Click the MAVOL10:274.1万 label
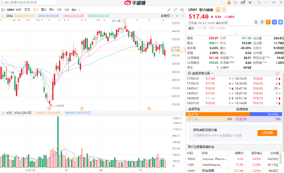 [78, 113]
